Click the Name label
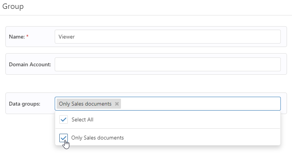The image size is (292, 158). (x=17, y=37)
